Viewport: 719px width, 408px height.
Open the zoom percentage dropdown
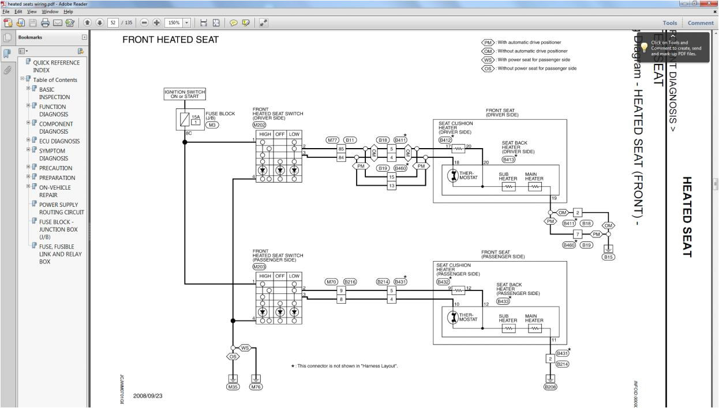[186, 22]
